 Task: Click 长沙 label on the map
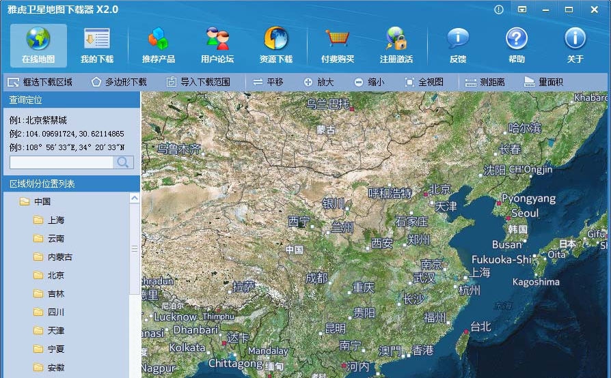[413, 299]
